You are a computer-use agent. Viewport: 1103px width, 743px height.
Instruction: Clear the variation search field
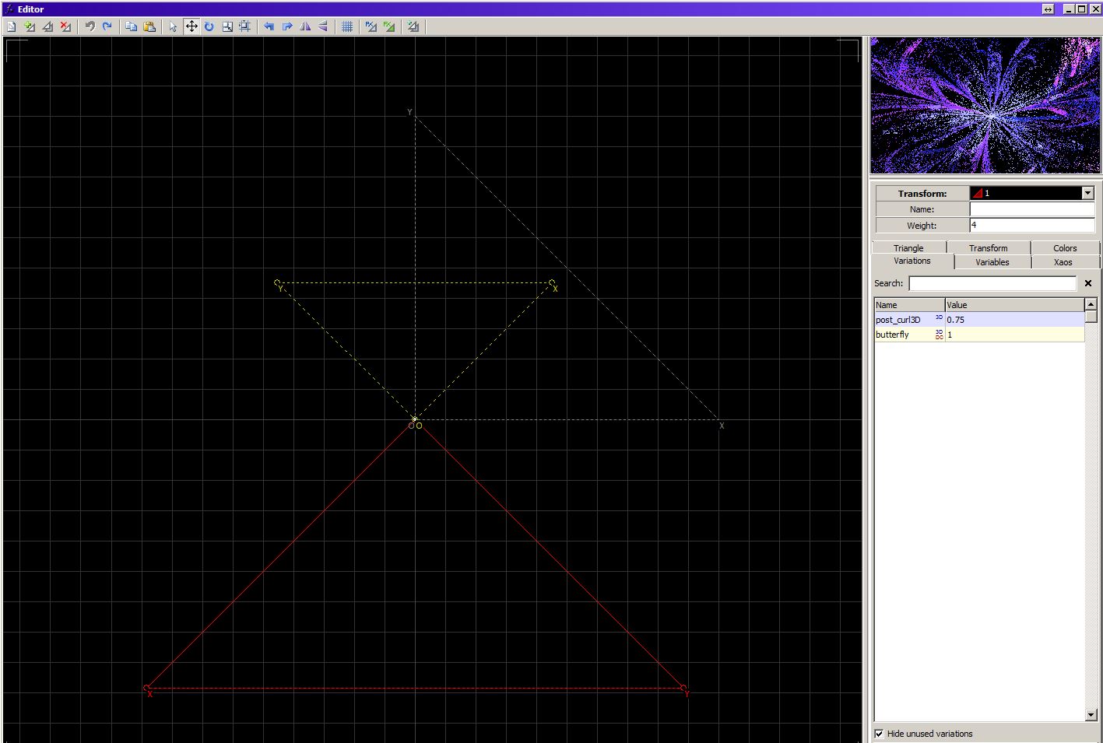1087,283
